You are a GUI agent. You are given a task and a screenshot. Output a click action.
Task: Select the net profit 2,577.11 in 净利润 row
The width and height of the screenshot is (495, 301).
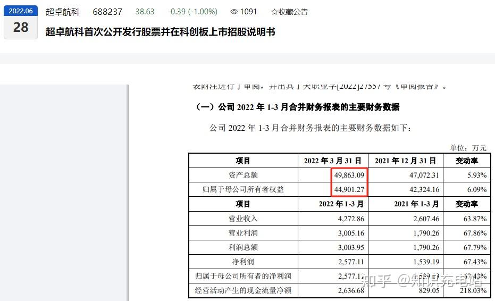[x=351, y=262]
